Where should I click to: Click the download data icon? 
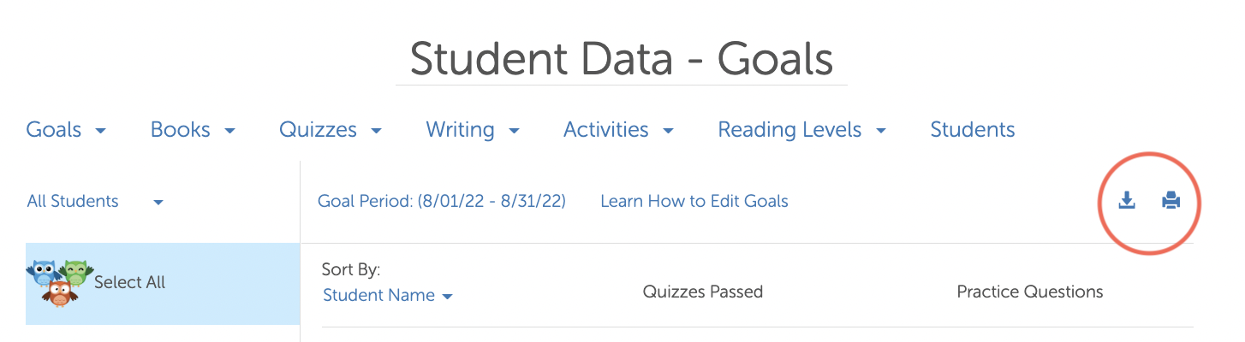tap(1127, 201)
